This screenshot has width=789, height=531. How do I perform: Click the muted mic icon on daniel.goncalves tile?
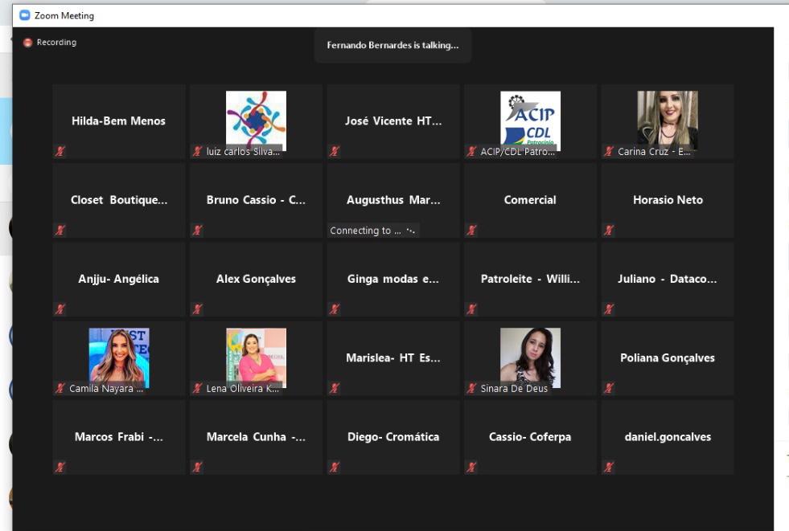pyautogui.click(x=609, y=467)
